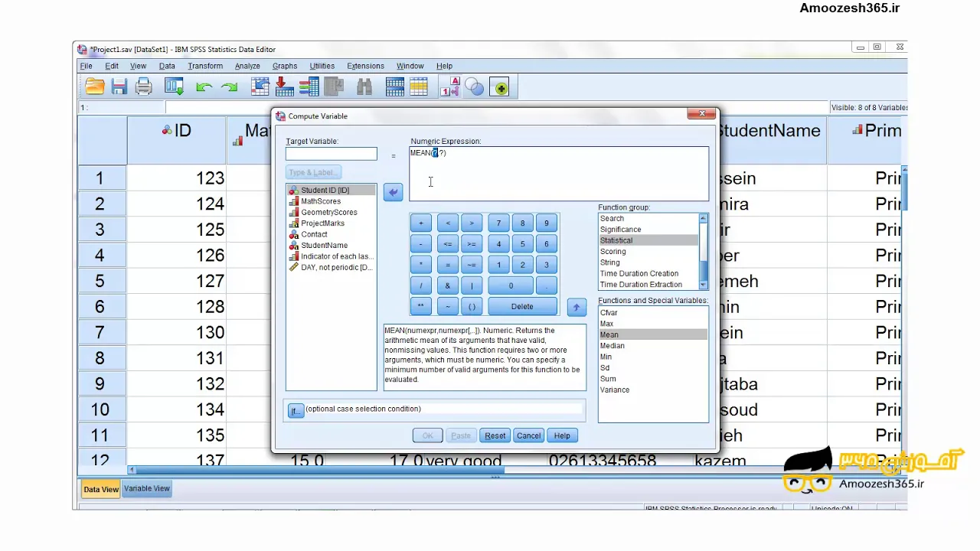Select Cfvar function

[653, 313]
